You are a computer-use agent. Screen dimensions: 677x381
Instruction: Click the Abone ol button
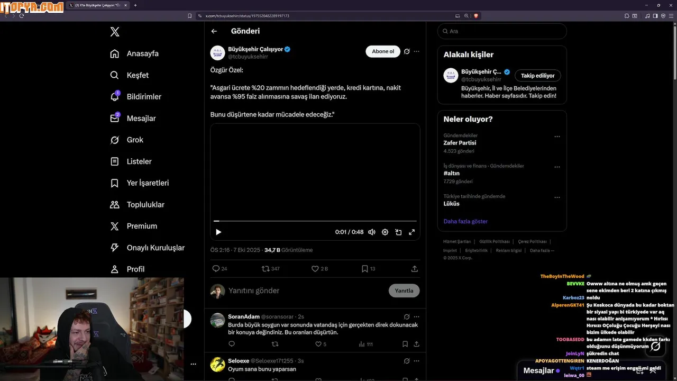383,51
